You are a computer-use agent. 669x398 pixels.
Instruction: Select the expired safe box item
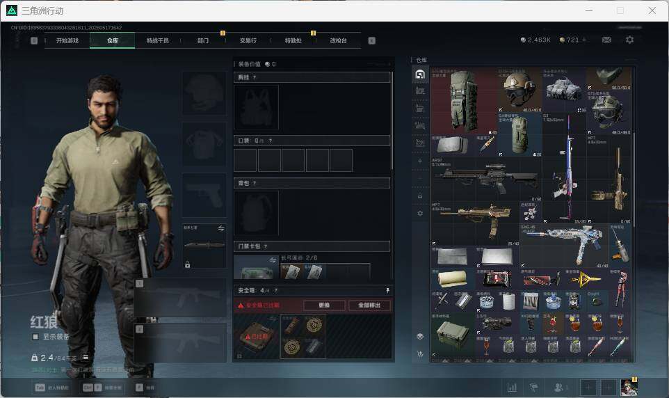pos(256,337)
